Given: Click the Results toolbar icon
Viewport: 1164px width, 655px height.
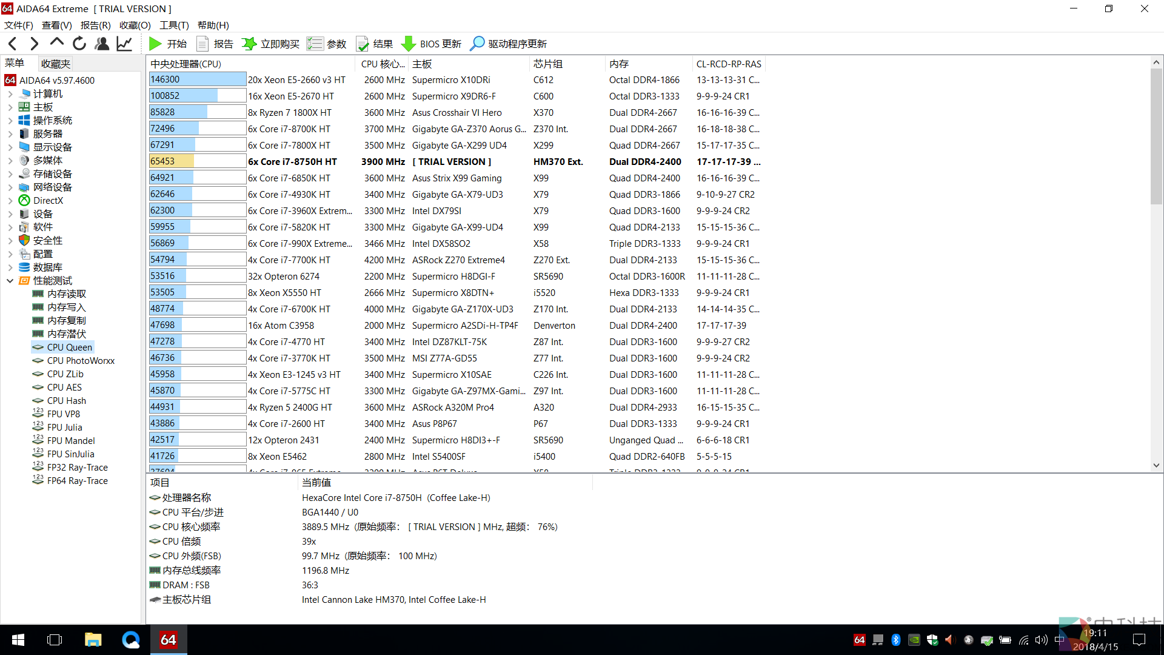Looking at the screenshot, I should point(363,44).
